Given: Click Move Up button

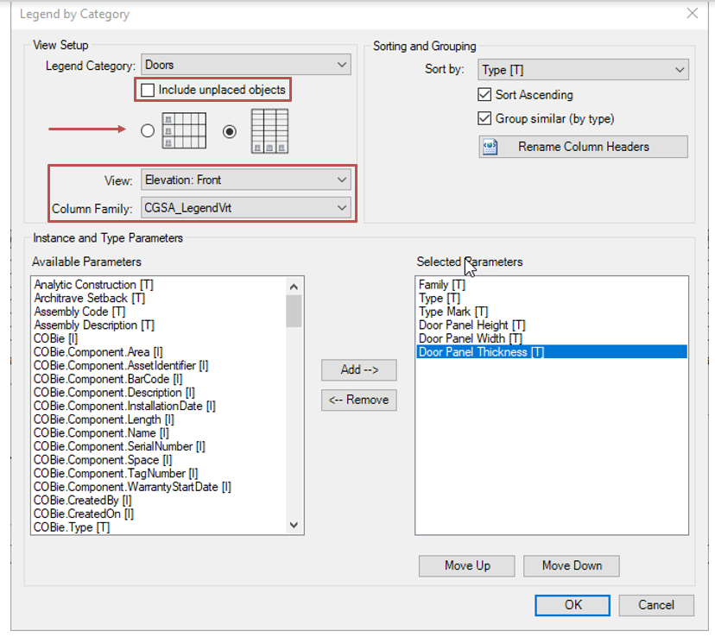Looking at the screenshot, I should click(467, 565).
